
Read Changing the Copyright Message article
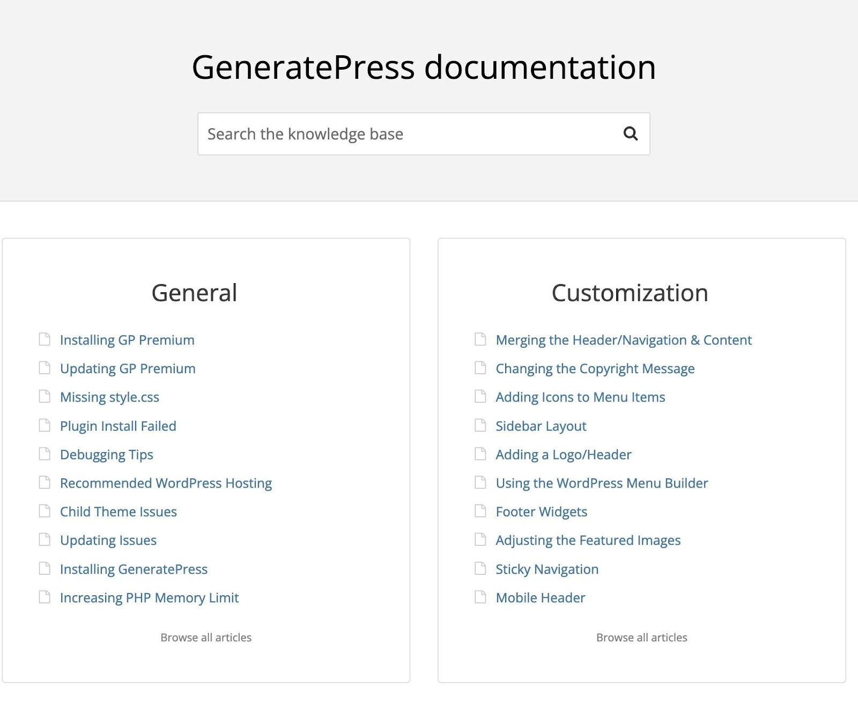[595, 368]
